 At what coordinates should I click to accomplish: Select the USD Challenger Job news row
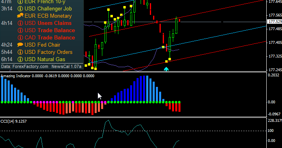coord(37,8)
